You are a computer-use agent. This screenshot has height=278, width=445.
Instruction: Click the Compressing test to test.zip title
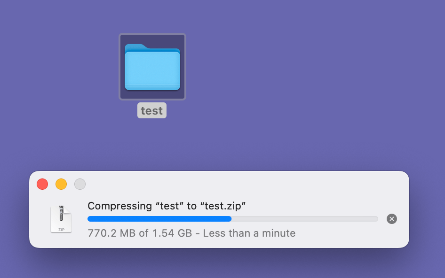coord(166,206)
